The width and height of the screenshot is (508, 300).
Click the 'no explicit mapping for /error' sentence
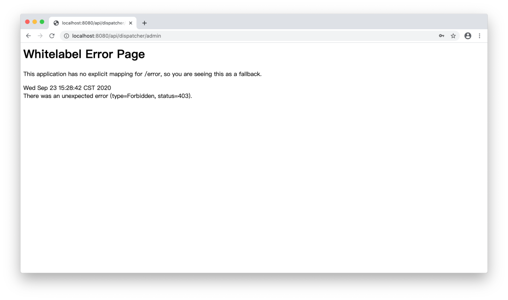[143, 74]
